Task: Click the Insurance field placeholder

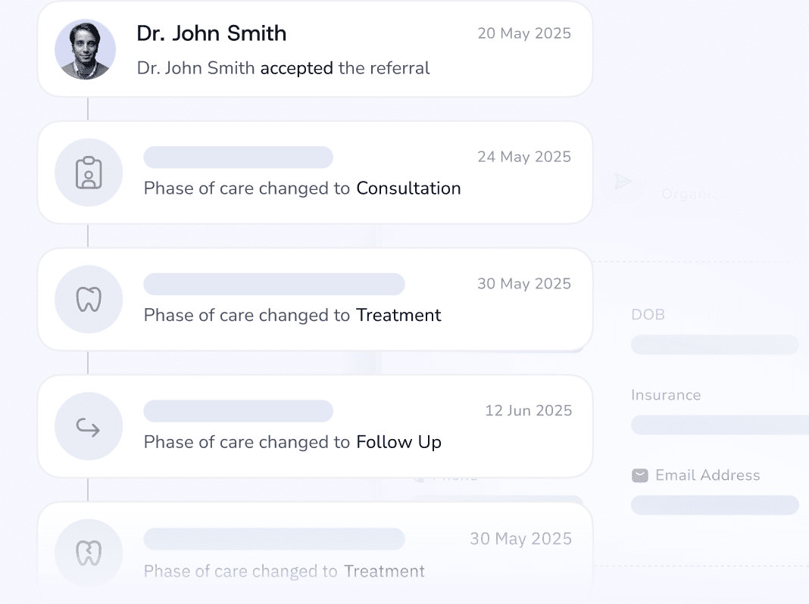Action: pyautogui.click(x=720, y=425)
